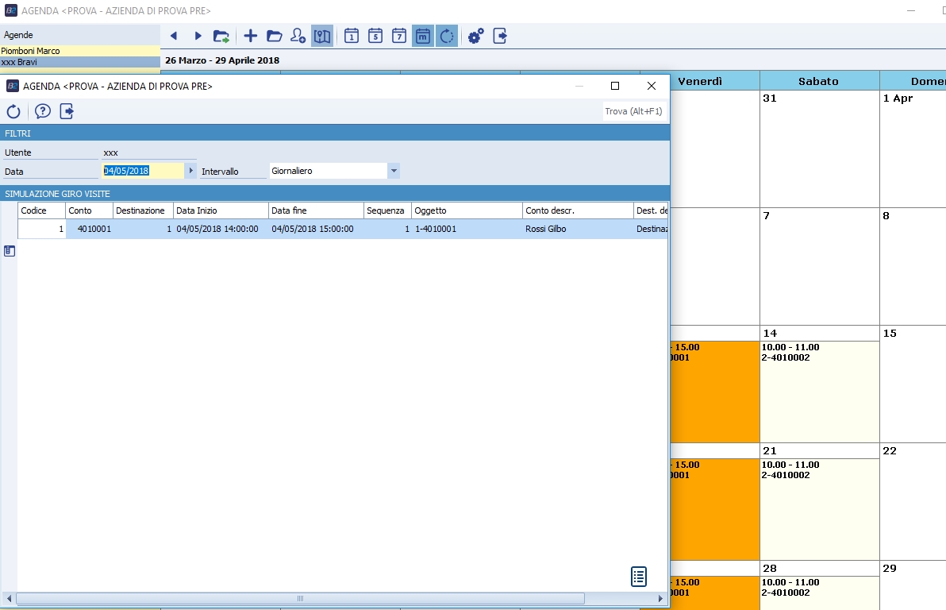Click scrollbar right arrow in dialog
This screenshot has width=946, height=610.
[x=660, y=599]
